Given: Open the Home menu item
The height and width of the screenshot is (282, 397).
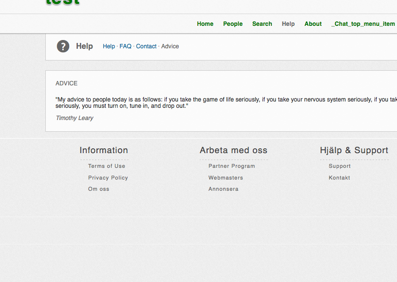Looking at the screenshot, I should pos(205,24).
